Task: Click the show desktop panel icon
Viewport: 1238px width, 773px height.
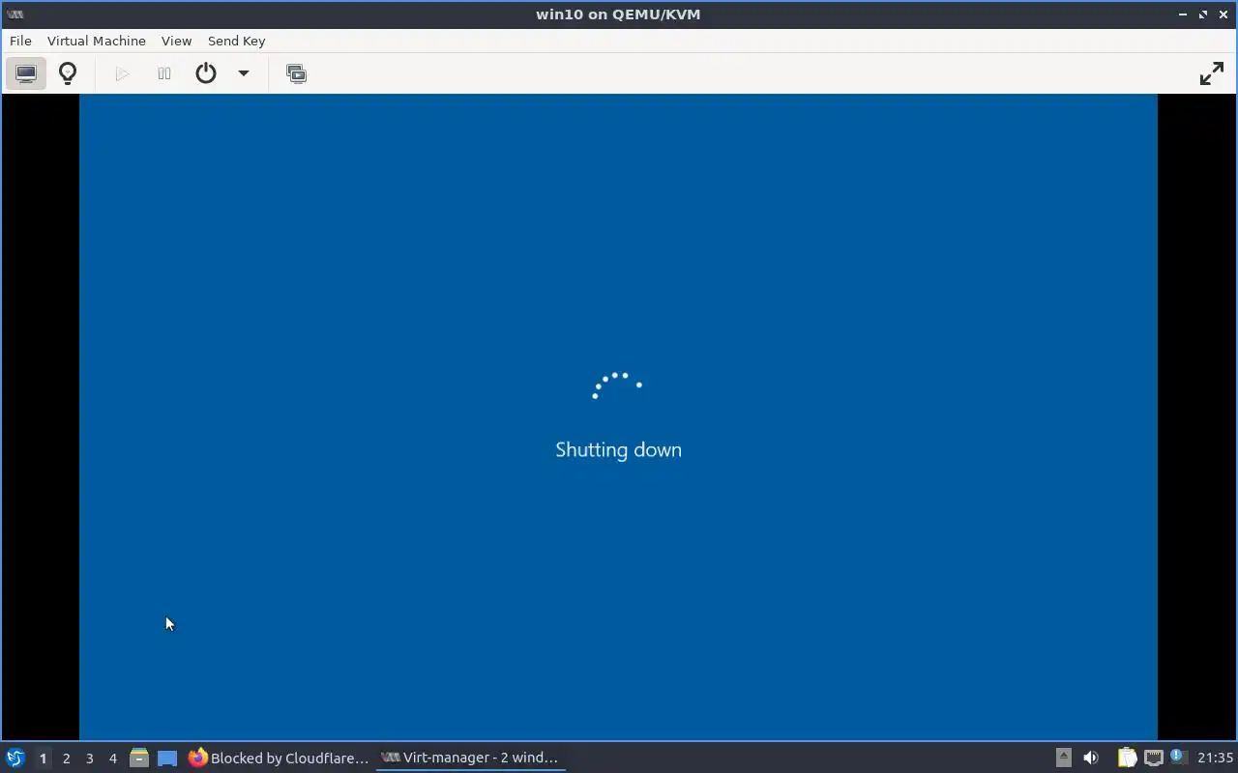Action: point(167,758)
